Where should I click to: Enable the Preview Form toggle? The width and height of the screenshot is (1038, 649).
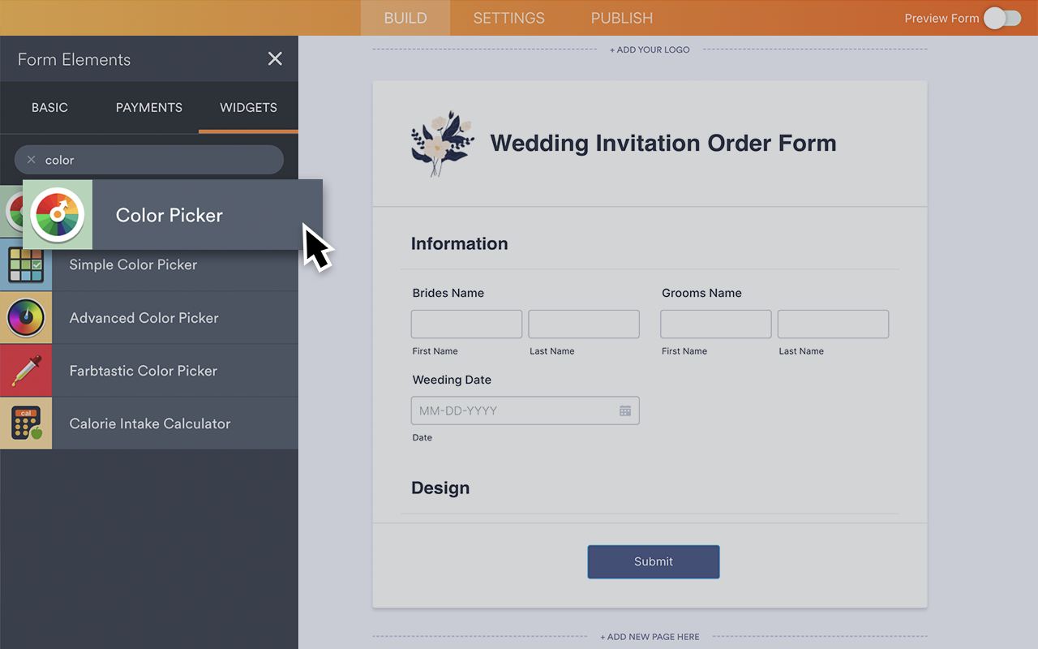click(1002, 18)
